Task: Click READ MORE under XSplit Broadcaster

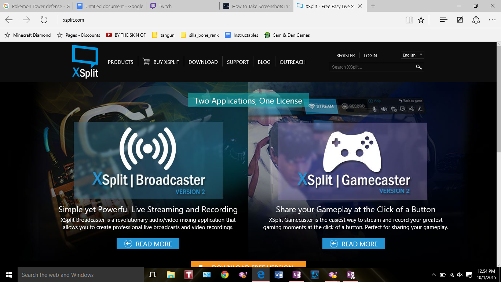Action: coord(148,243)
